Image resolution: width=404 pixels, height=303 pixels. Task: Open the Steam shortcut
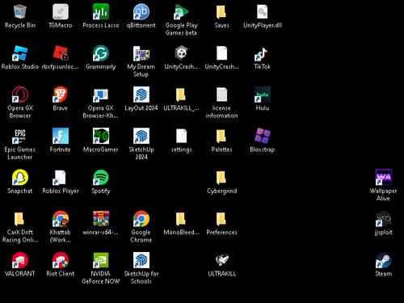click(x=384, y=260)
